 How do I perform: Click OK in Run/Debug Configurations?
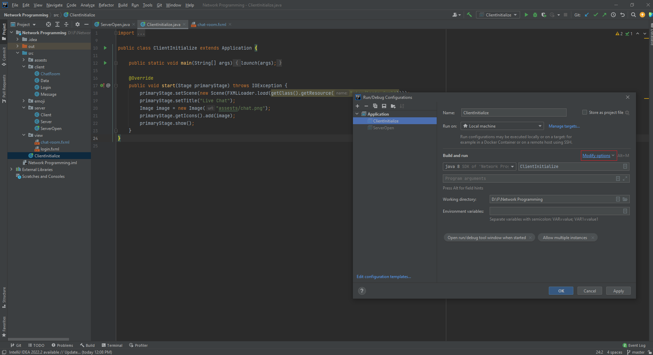tap(561, 291)
